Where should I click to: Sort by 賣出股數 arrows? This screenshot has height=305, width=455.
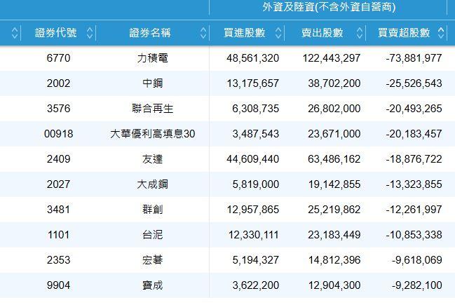(359, 33)
